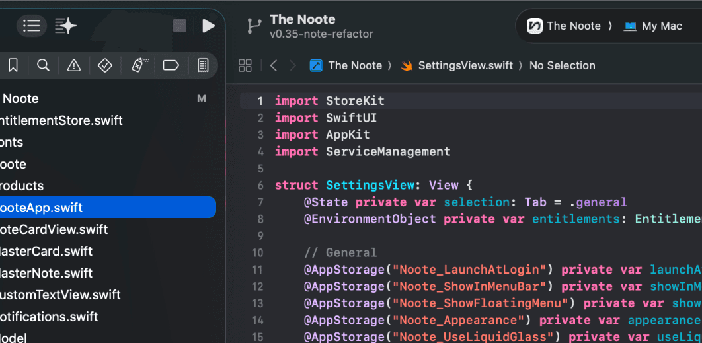Screen dimensions: 702x343
Task: Select MasterNote.swift in navigator
Action: [x=108, y=273]
